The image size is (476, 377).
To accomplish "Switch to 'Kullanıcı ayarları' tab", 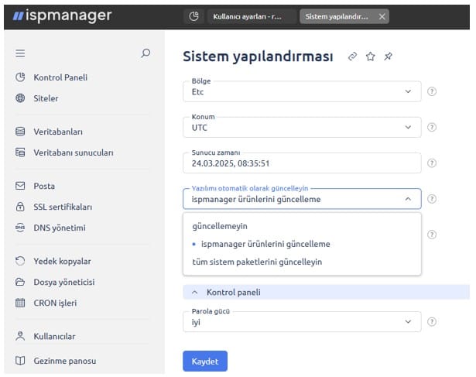I will click(x=248, y=16).
